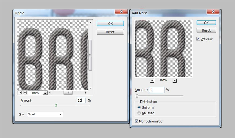The height and width of the screenshot is (138, 235).
Task: Click OK in the Ripple dialog
Action: point(110,24)
